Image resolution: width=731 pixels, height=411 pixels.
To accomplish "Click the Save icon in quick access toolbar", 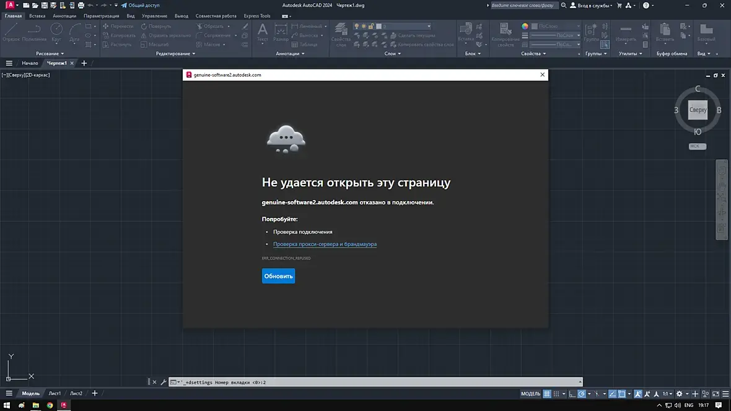I will [x=44, y=5].
